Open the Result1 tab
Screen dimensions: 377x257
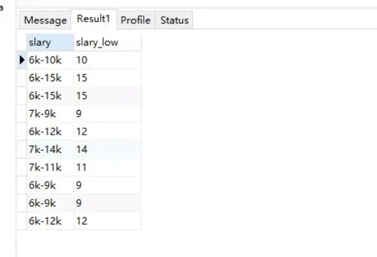[x=94, y=19]
